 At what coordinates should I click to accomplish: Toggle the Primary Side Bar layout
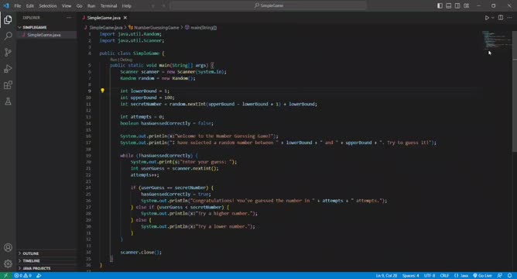440,5
